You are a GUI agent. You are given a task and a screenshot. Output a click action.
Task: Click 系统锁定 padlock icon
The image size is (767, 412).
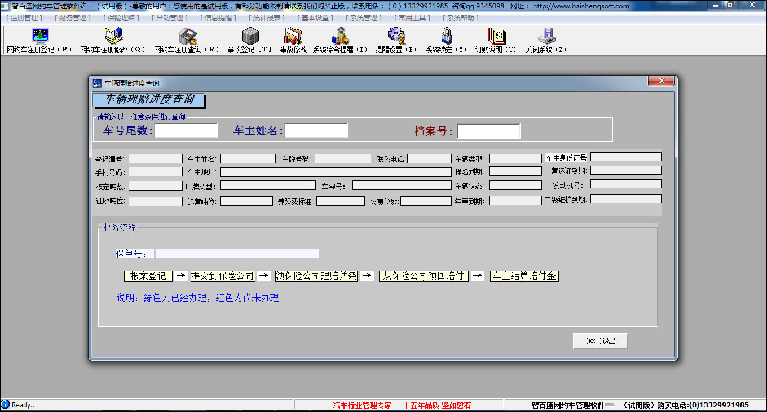447,37
